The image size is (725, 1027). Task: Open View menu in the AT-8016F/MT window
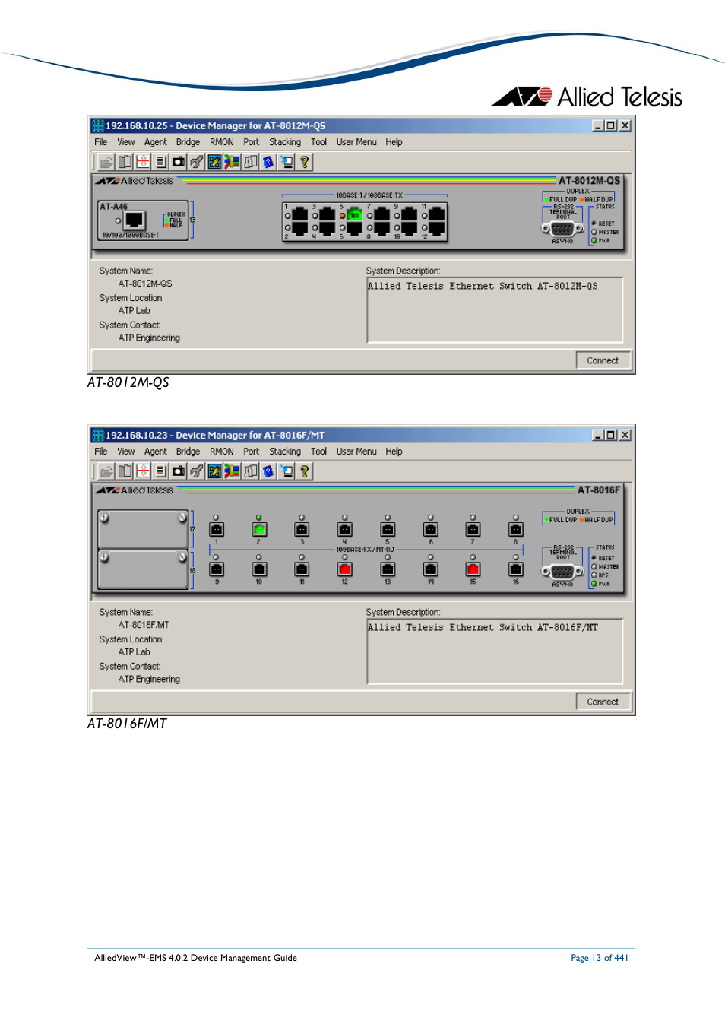[x=126, y=452]
